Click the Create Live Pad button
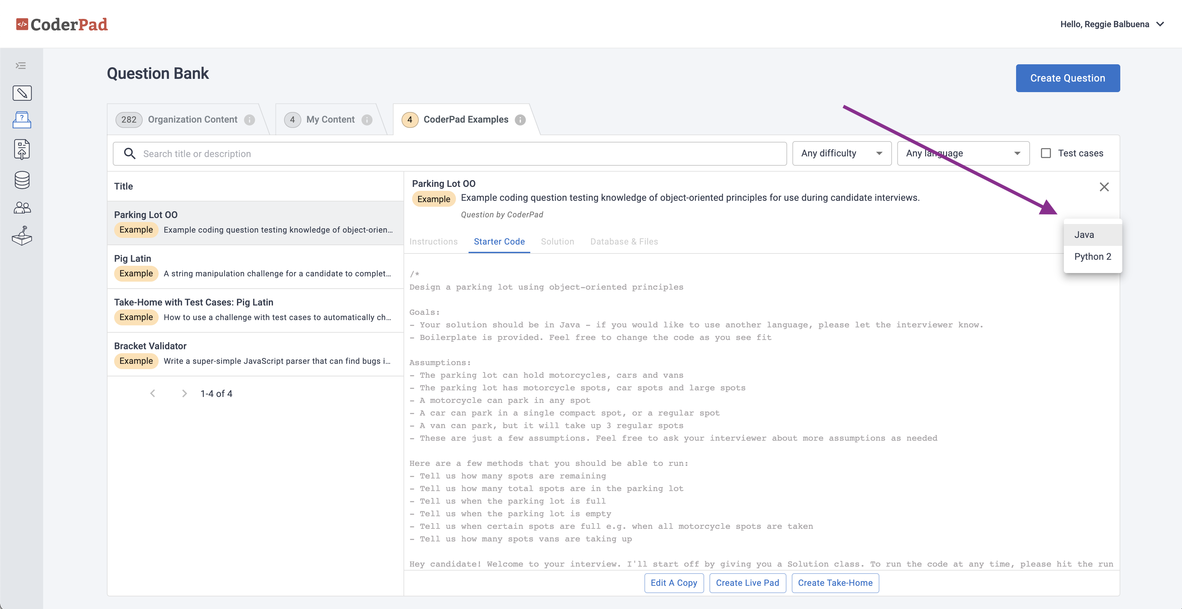The width and height of the screenshot is (1182, 609). pos(747,583)
